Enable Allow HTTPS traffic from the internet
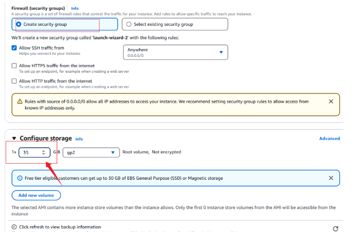The image size is (362, 236). (14, 66)
